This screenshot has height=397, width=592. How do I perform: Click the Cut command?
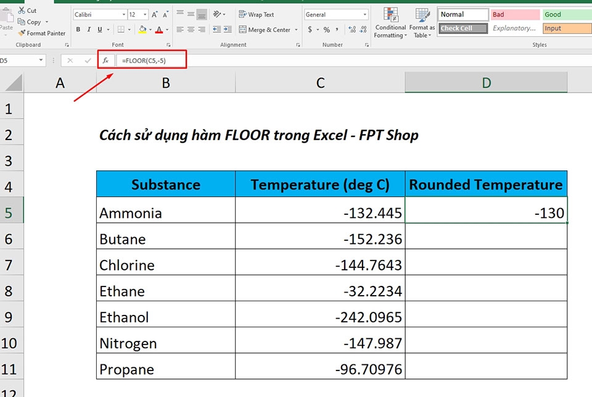click(27, 10)
